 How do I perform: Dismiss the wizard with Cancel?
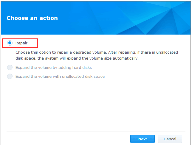tap(170, 139)
